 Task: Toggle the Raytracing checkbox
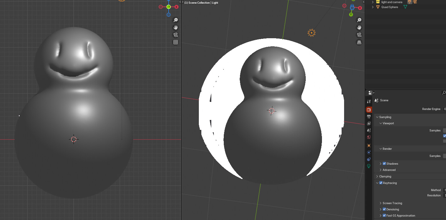coord(381,183)
